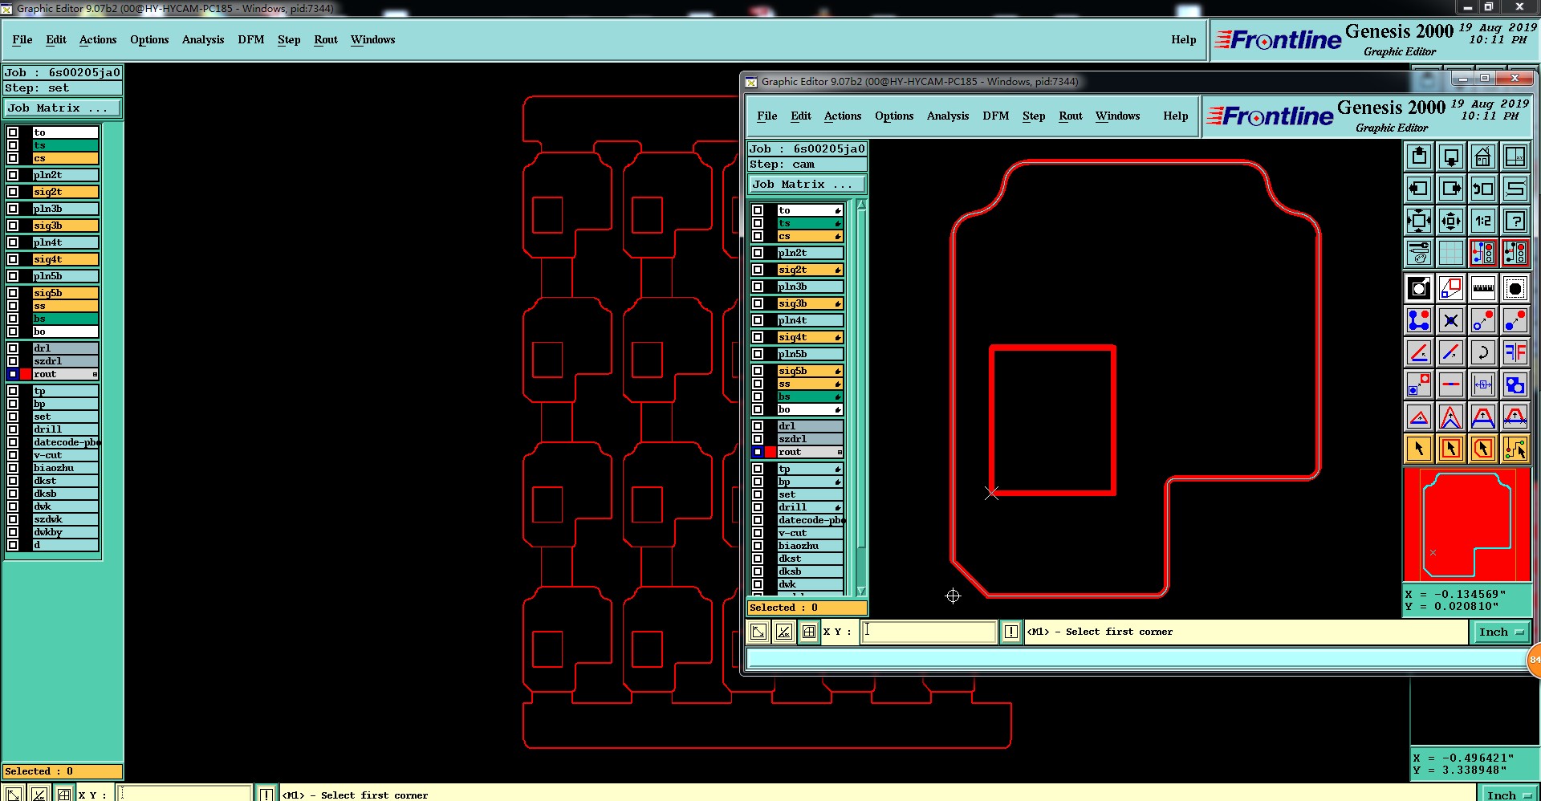Toggle 'to' layer checkbox in cam window
This screenshot has width=1541, height=801.
click(757, 210)
